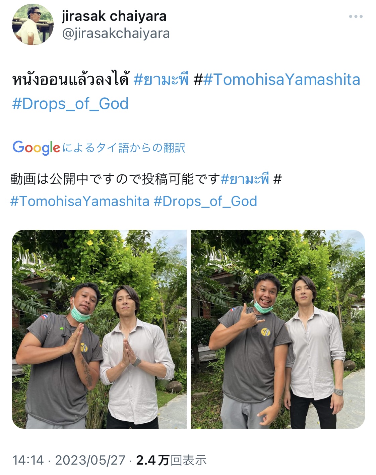Tap the 2023/05/27 post date
The image size is (376, 475).
pos(90,460)
